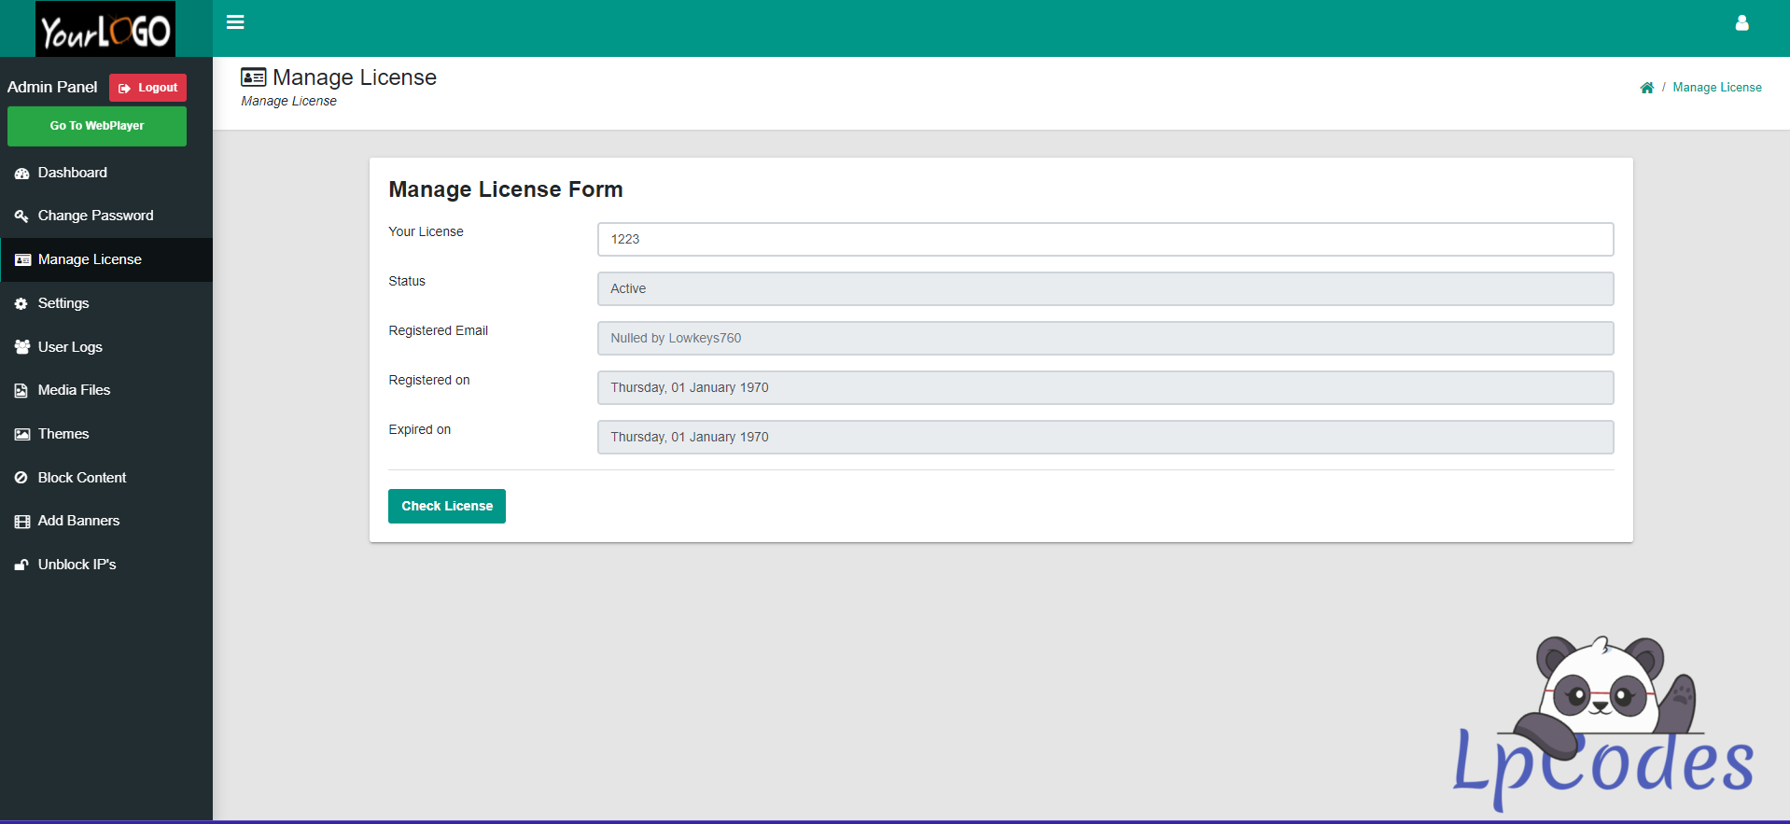1790x824 pixels.
Task: Open Media Files from the sidebar
Action: (74, 390)
